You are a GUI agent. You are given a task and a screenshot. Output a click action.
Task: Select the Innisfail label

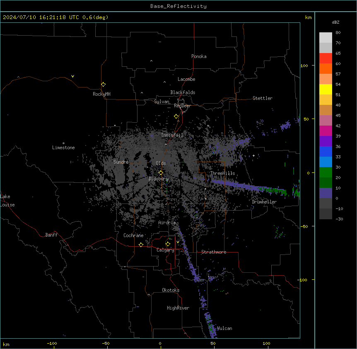point(172,135)
